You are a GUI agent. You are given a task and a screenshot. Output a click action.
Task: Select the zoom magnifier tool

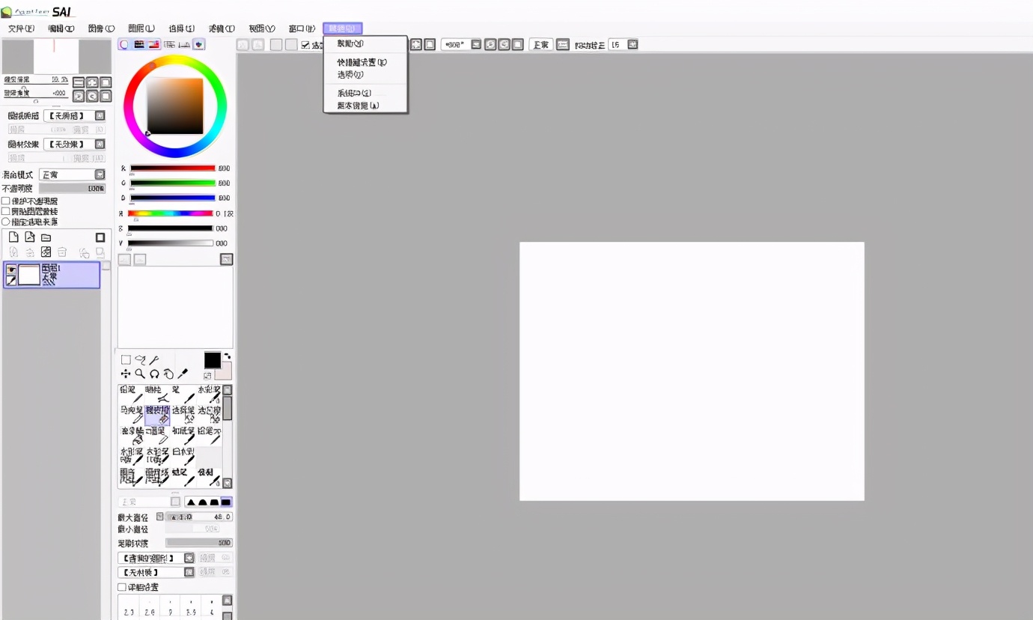[x=140, y=374]
